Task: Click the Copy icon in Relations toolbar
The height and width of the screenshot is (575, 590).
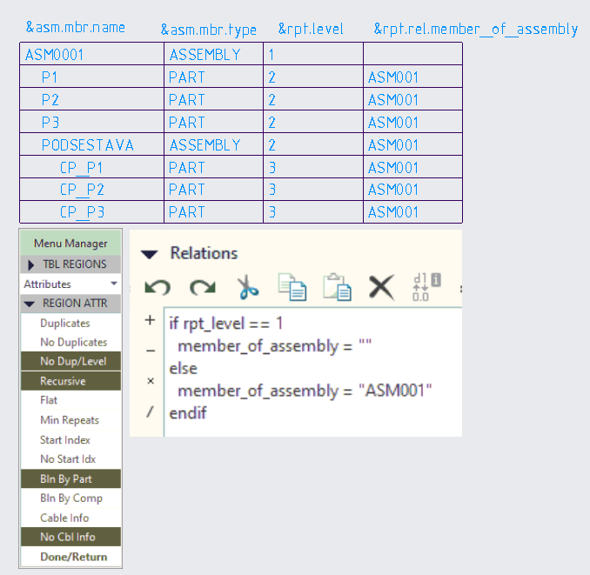Action: [291, 286]
